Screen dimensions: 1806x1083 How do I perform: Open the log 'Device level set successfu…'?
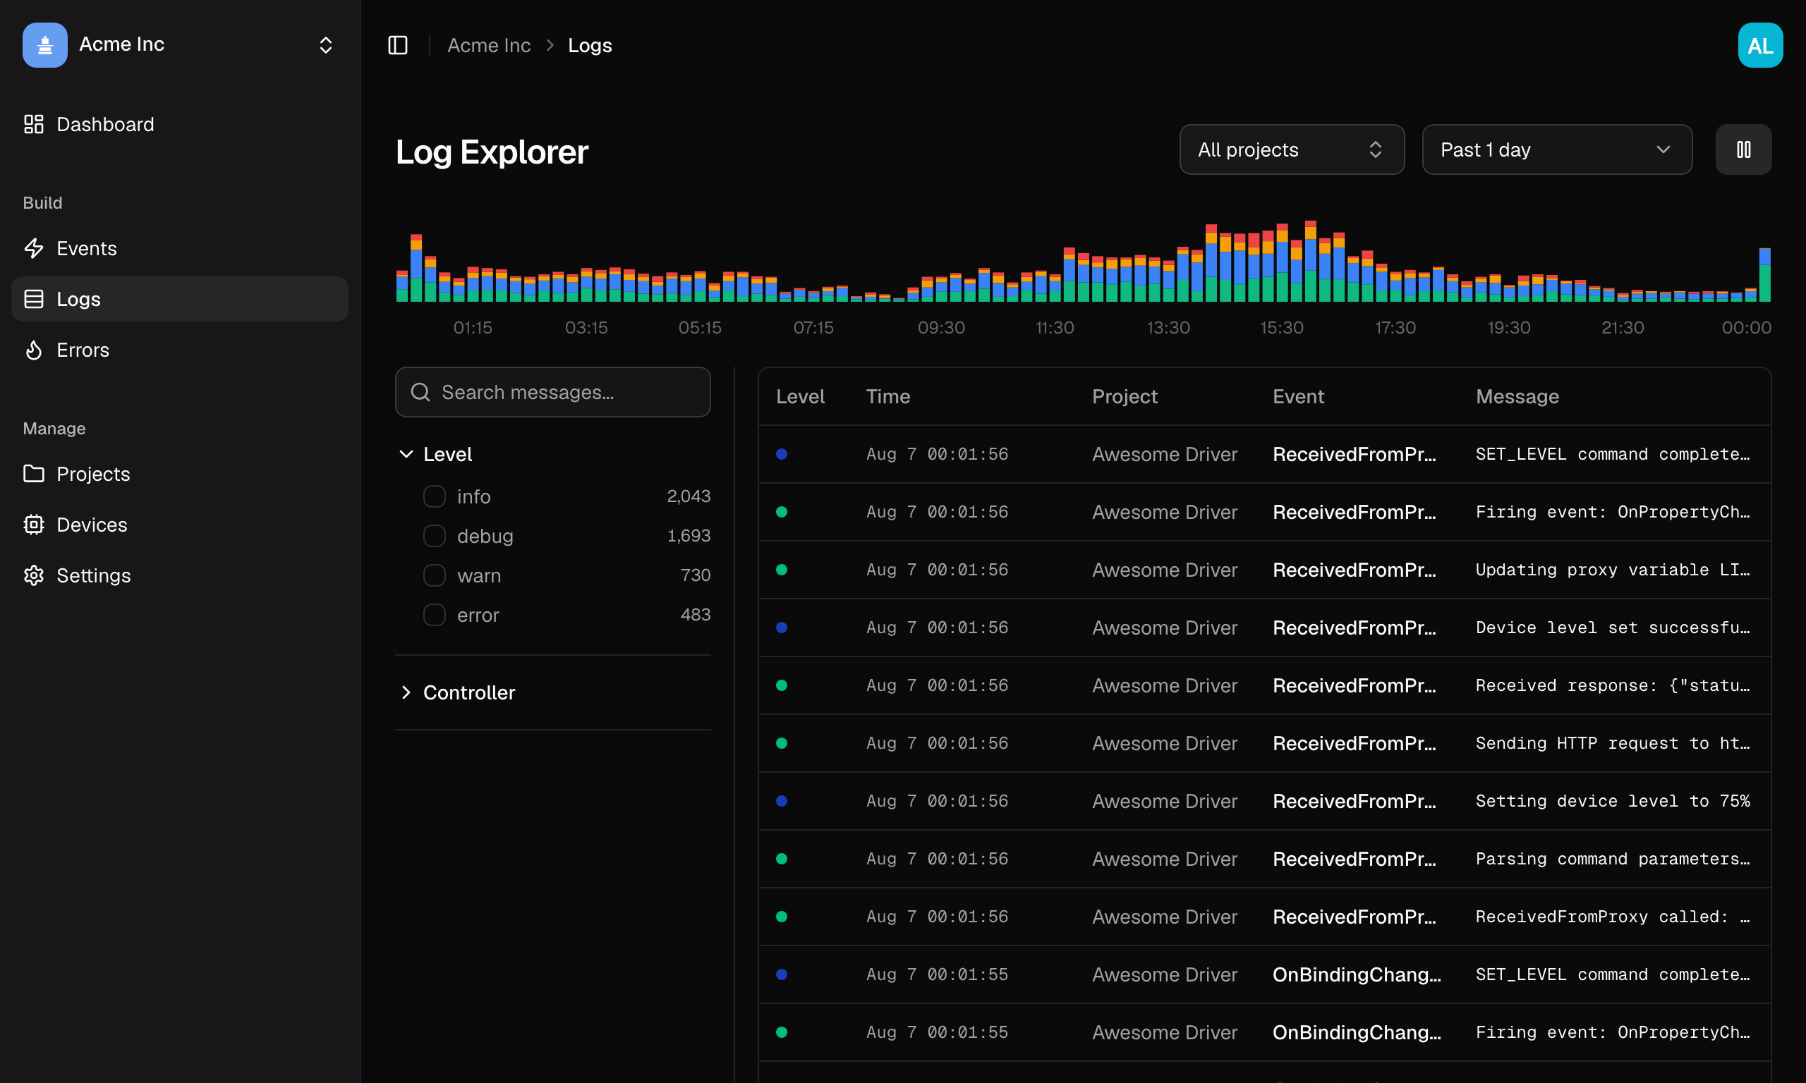1264,627
